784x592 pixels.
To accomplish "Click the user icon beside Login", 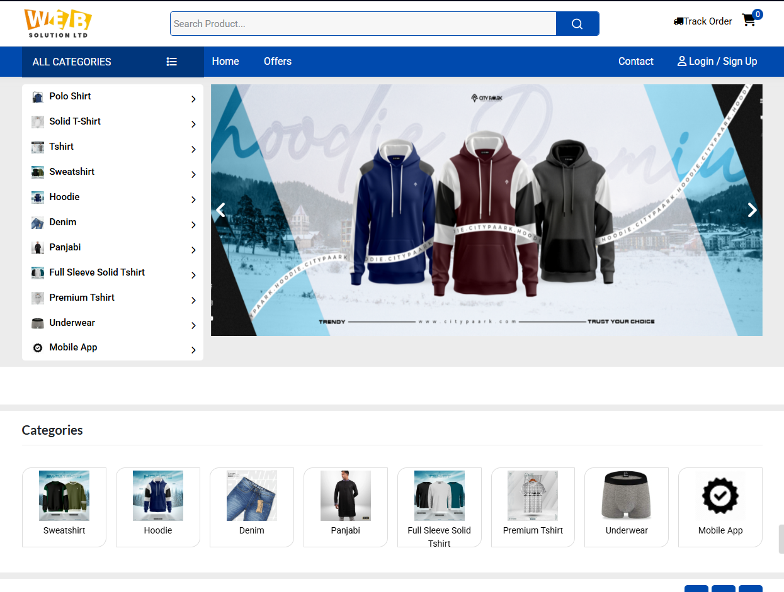I will tap(681, 61).
